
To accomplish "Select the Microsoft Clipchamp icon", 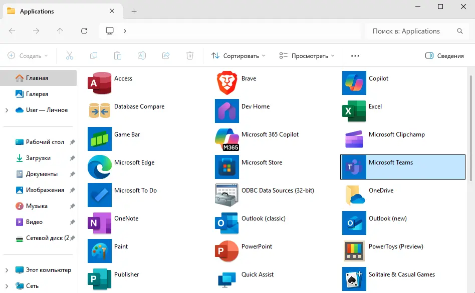I will point(354,139).
